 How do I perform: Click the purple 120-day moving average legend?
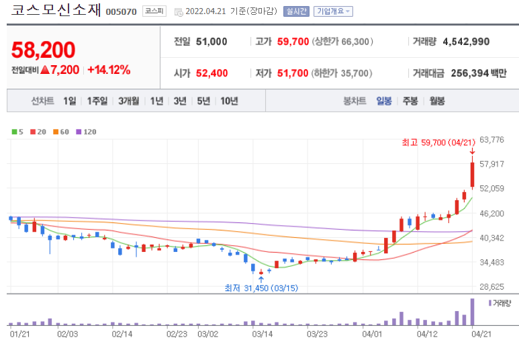[x=86, y=132]
